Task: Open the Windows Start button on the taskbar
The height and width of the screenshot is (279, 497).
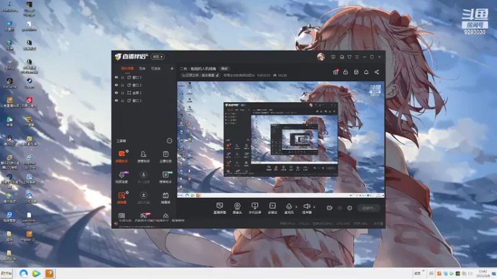Action: click(6, 273)
